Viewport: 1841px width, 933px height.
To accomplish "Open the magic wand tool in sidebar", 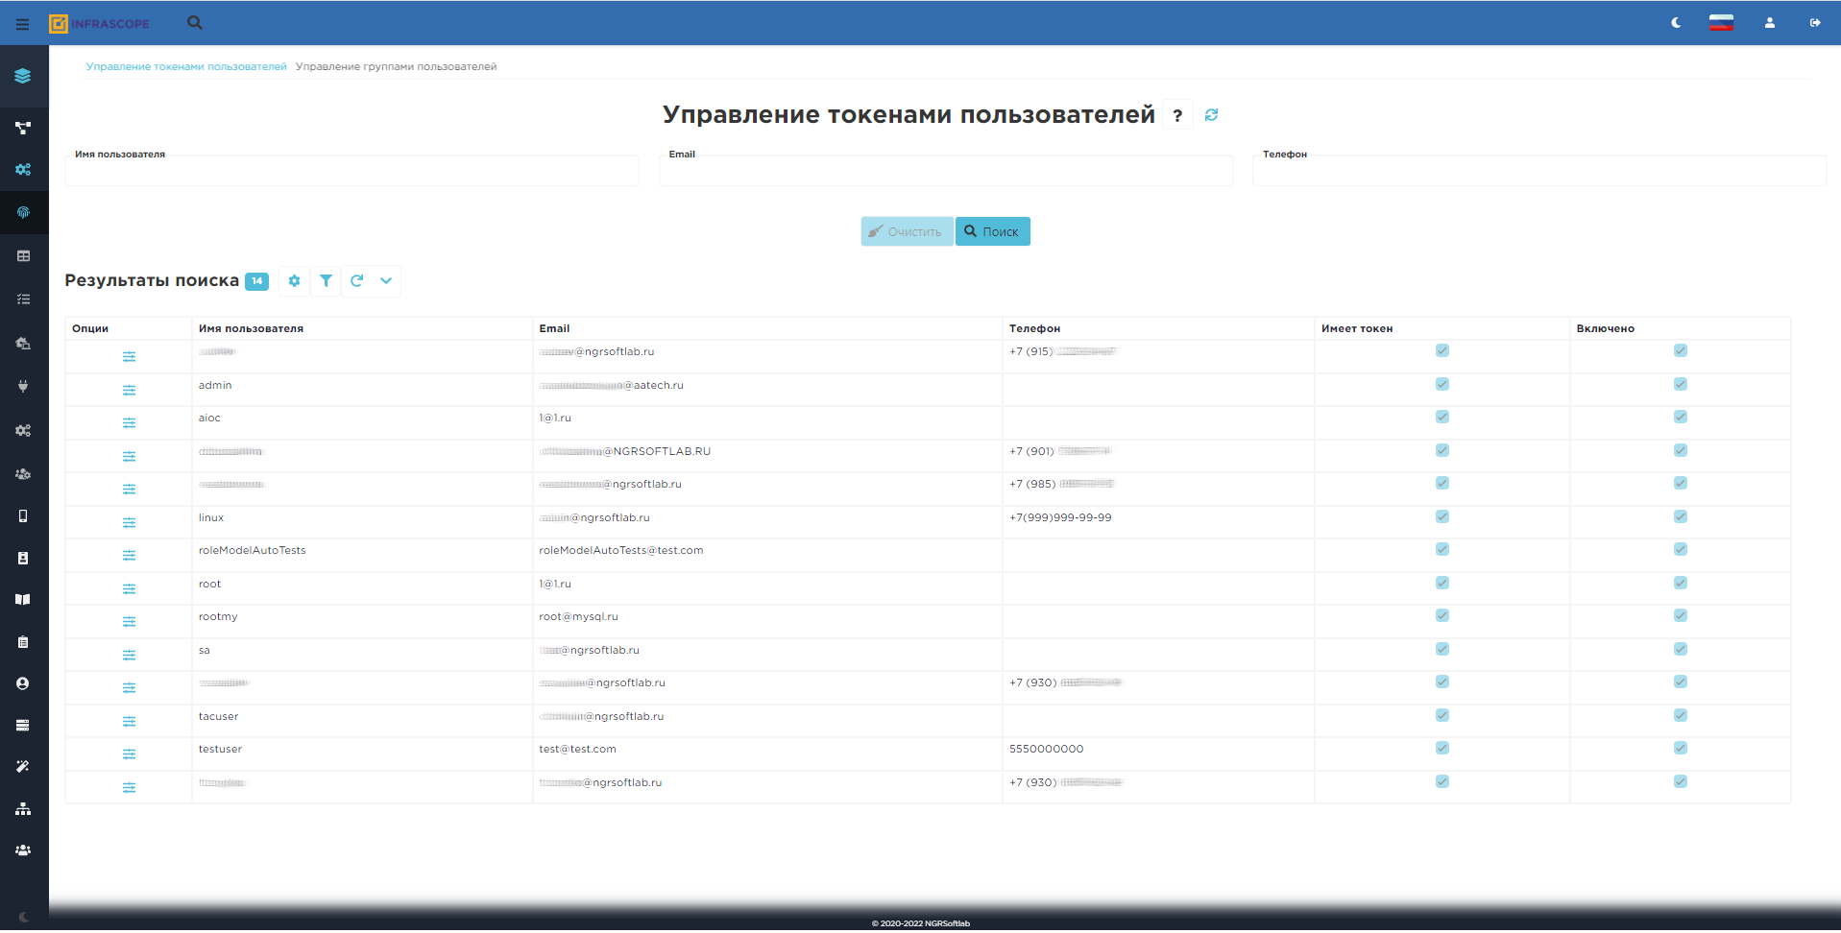I will (x=23, y=766).
